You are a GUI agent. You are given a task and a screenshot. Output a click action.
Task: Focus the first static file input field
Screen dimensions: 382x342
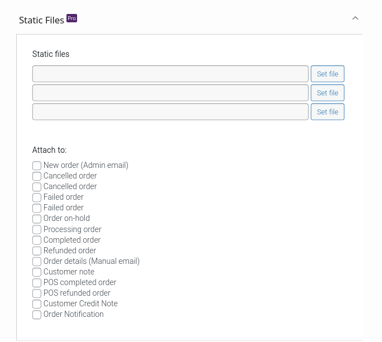click(170, 74)
